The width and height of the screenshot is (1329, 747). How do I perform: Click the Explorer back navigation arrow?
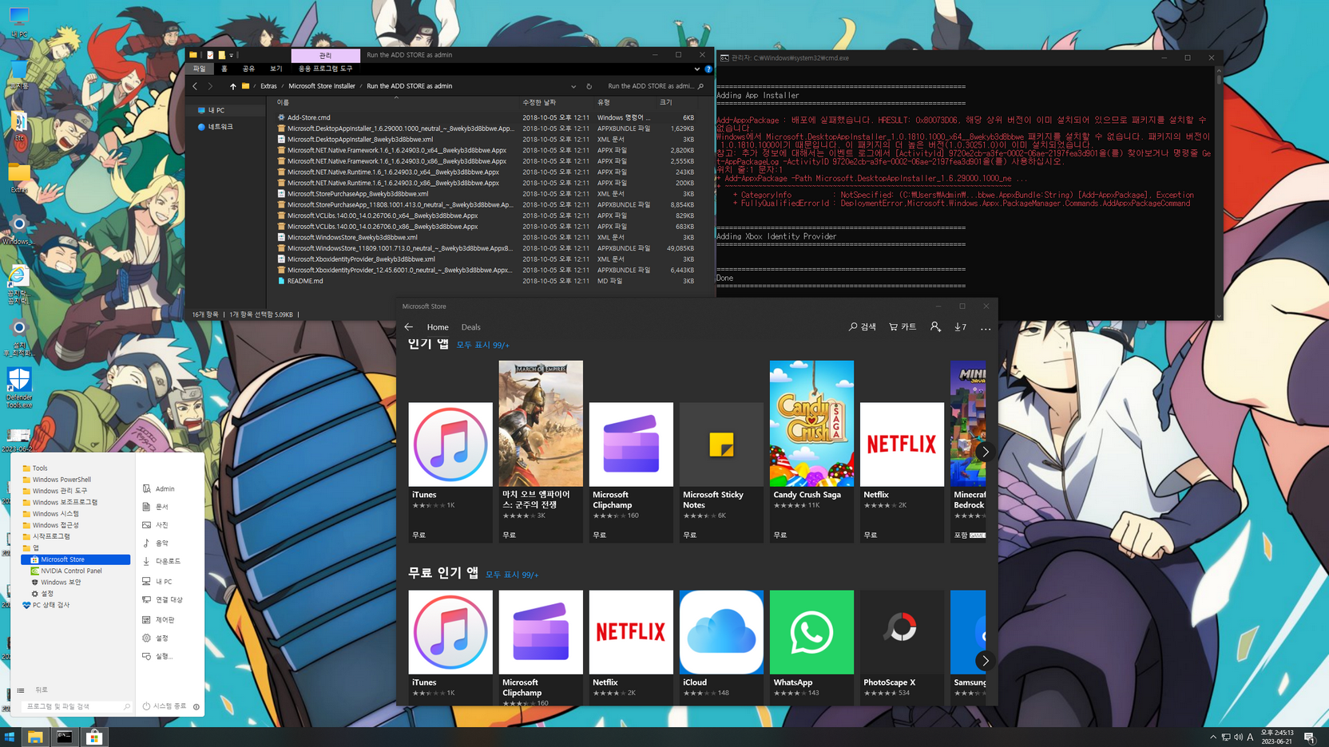click(195, 86)
